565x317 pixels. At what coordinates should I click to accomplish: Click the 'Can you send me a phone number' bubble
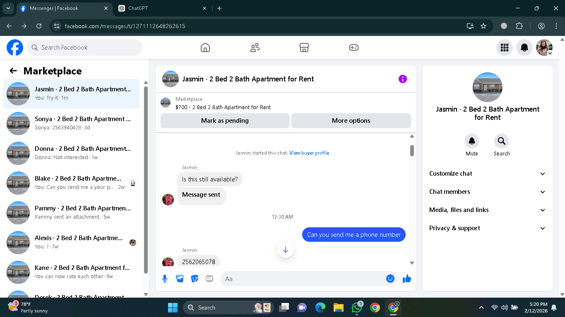point(354,235)
